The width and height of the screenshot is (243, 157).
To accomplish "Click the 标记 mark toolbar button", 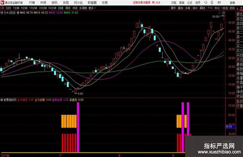I will click(x=217, y=8).
